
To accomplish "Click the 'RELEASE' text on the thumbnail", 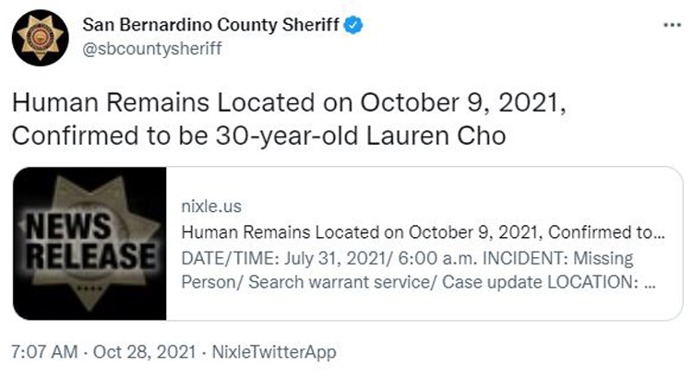I will (x=91, y=255).
